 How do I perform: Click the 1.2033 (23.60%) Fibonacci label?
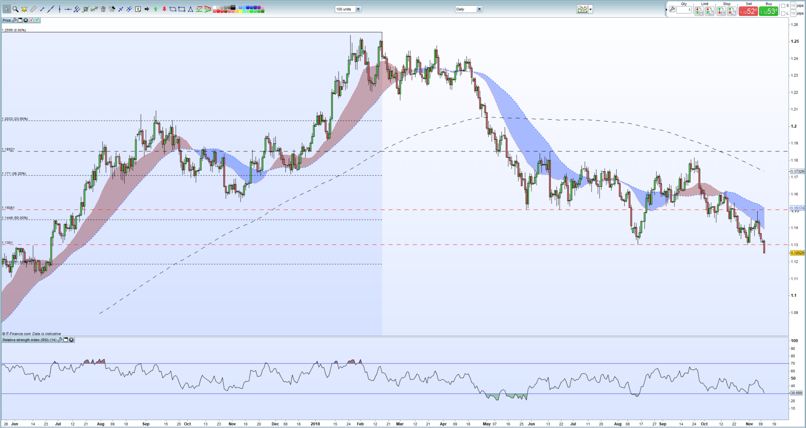(15, 119)
